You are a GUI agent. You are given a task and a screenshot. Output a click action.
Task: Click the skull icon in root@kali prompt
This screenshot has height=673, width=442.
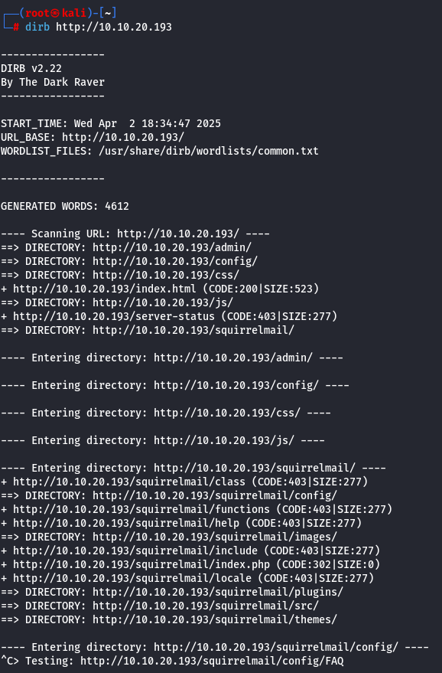point(56,13)
